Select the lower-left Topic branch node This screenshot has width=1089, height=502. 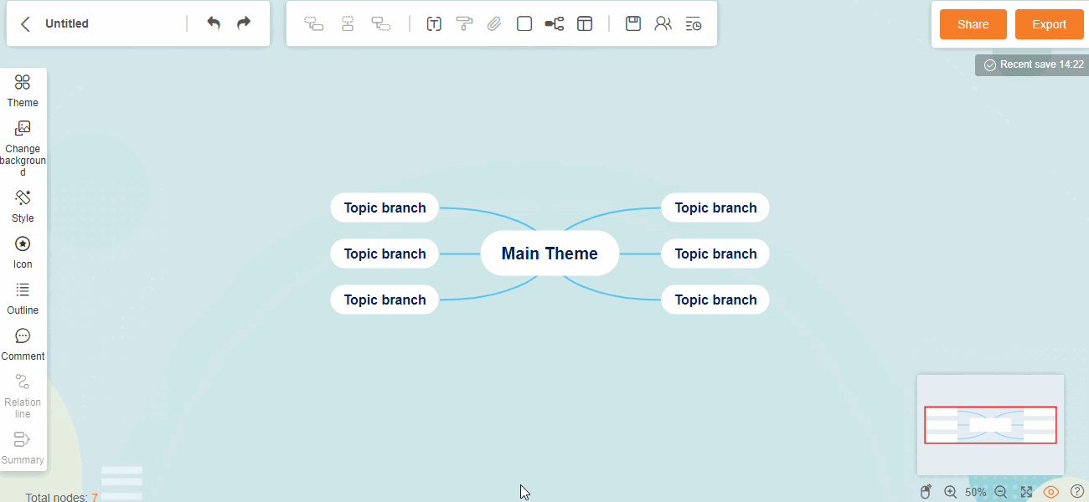[x=385, y=300]
